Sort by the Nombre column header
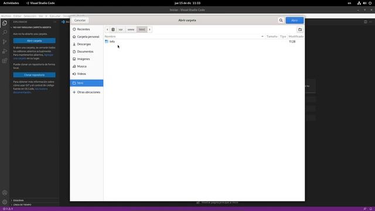This screenshot has width=375, height=211. 184,36
